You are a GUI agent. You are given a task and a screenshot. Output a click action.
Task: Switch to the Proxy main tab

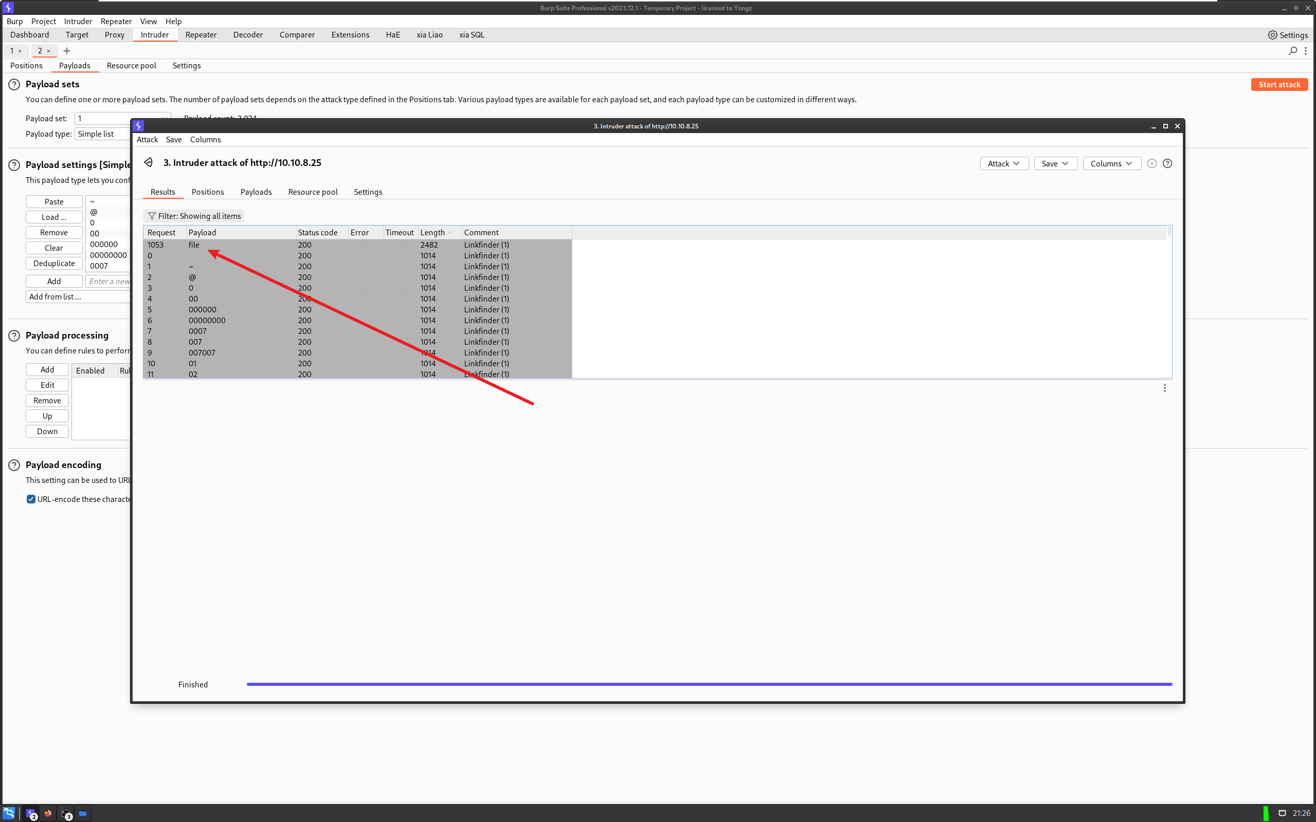tap(114, 35)
